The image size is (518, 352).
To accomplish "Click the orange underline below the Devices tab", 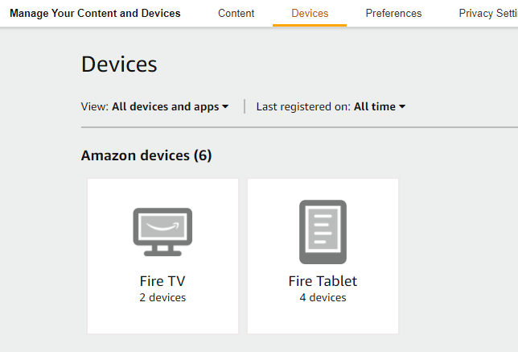I will pyautogui.click(x=310, y=25).
